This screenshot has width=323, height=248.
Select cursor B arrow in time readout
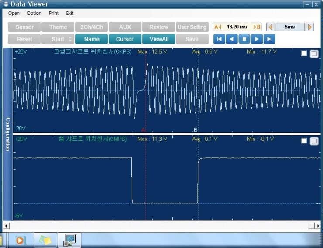pos(257,27)
